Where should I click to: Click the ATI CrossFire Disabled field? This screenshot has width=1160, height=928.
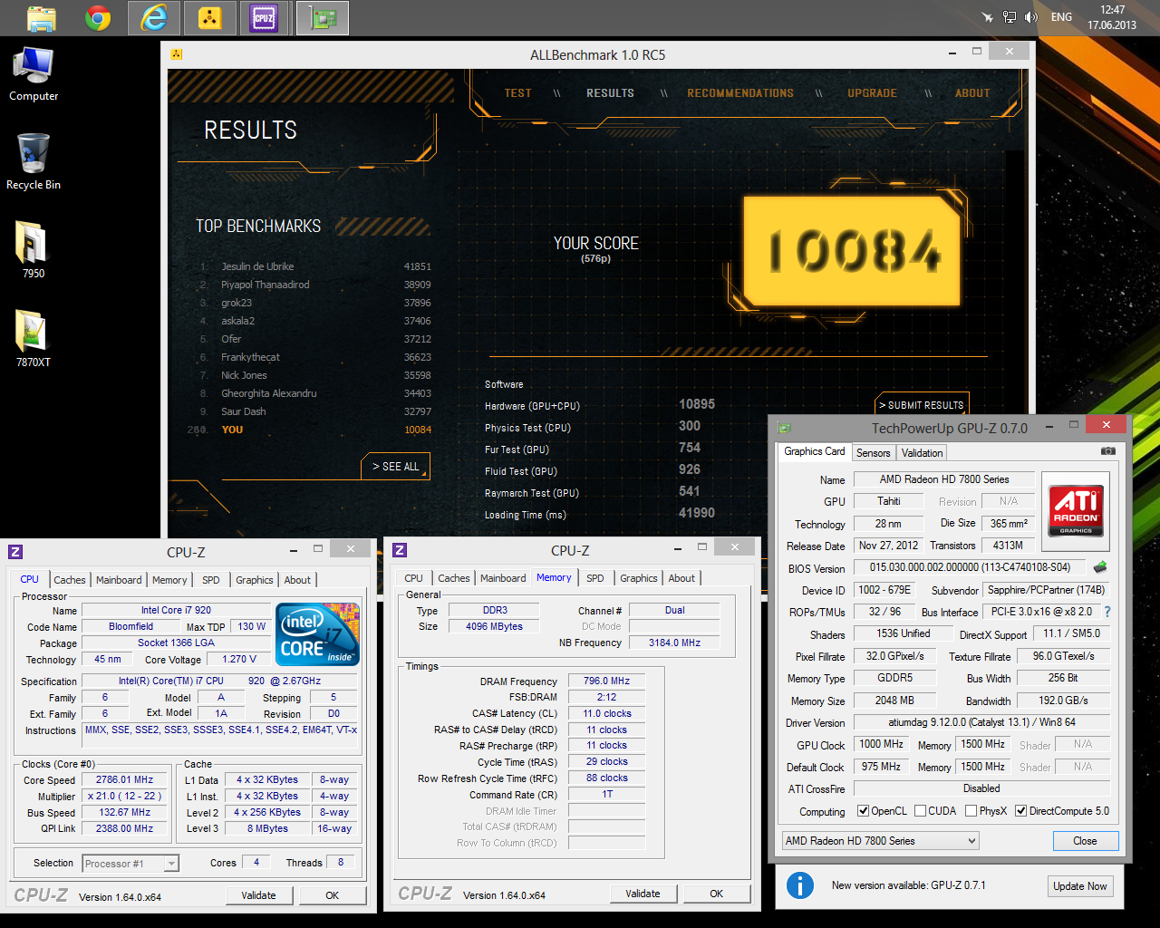tap(981, 788)
